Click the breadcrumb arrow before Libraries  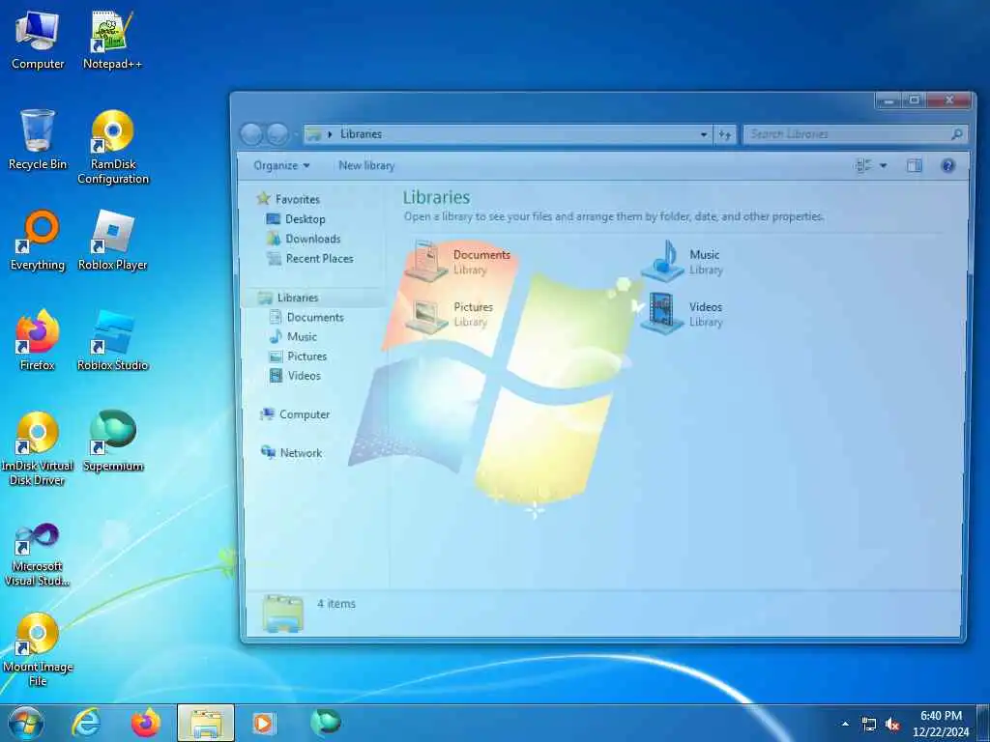tap(331, 134)
